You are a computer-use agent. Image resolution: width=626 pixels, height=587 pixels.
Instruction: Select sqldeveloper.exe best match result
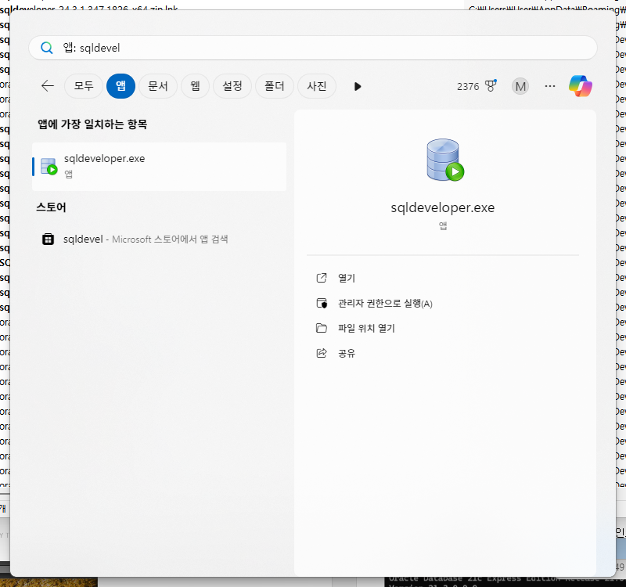160,167
